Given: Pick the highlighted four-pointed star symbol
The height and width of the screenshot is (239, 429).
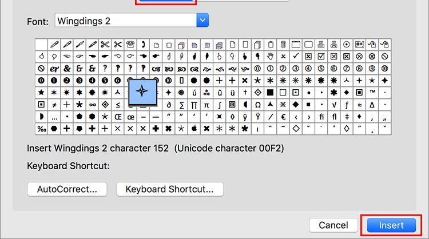Looking at the screenshot, I should pos(142,91).
